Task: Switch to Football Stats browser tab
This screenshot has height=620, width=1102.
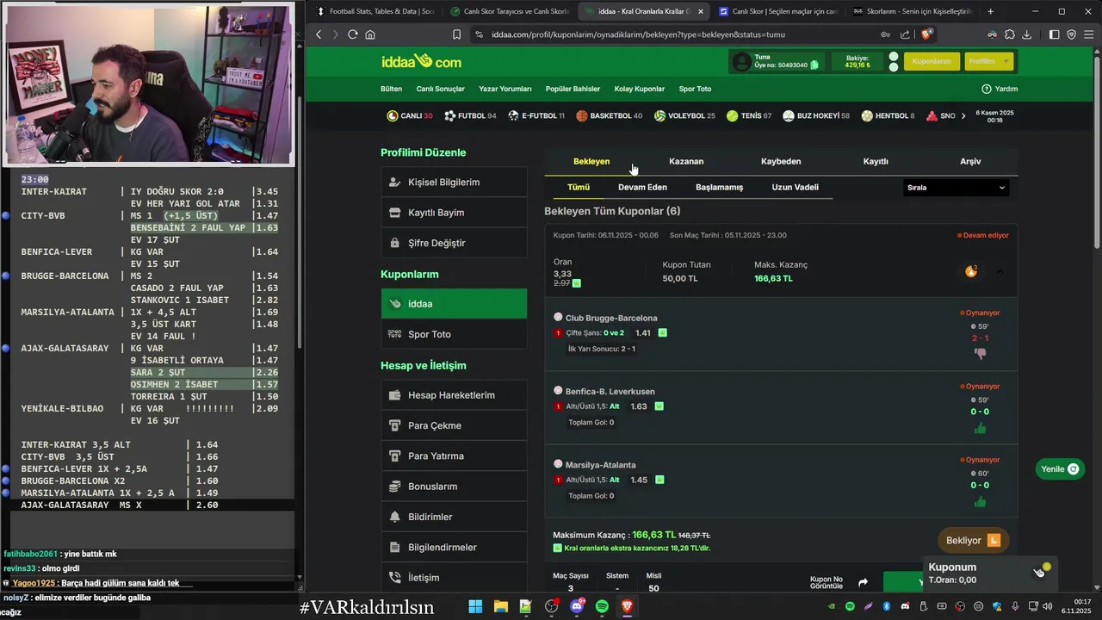Action: [x=375, y=11]
